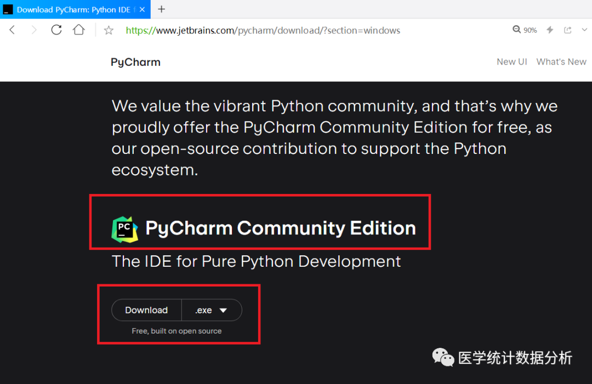Click the PyCharm Community Edition logo icon
This screenshot has width=592, height=384.
click(124, 230)
